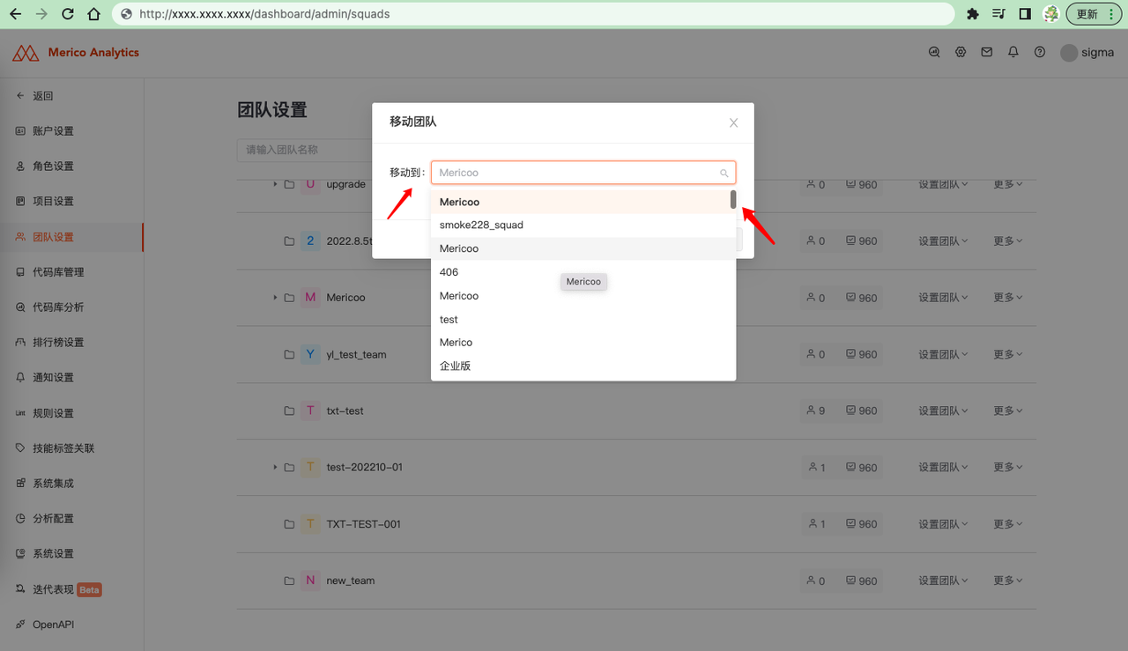Select 406 option in dropdown
This screenshot has width=1128, height=651.
583,272
